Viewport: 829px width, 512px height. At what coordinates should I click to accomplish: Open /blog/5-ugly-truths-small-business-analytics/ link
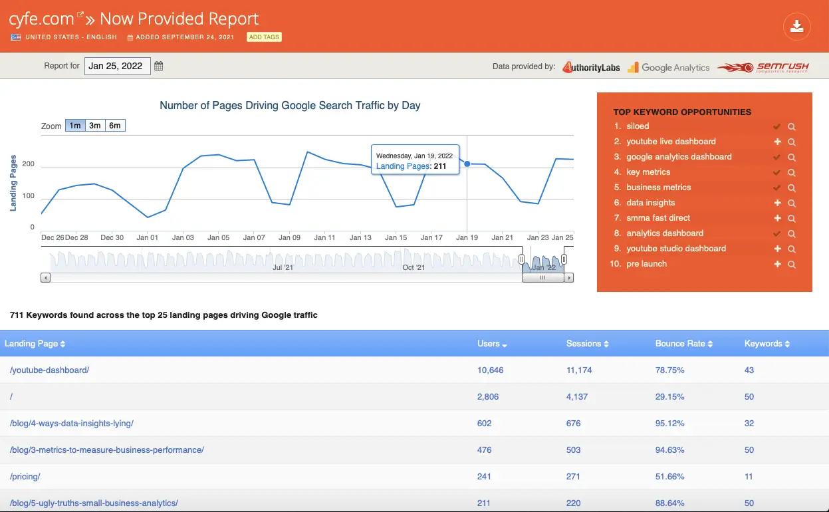tap(94, 503)
